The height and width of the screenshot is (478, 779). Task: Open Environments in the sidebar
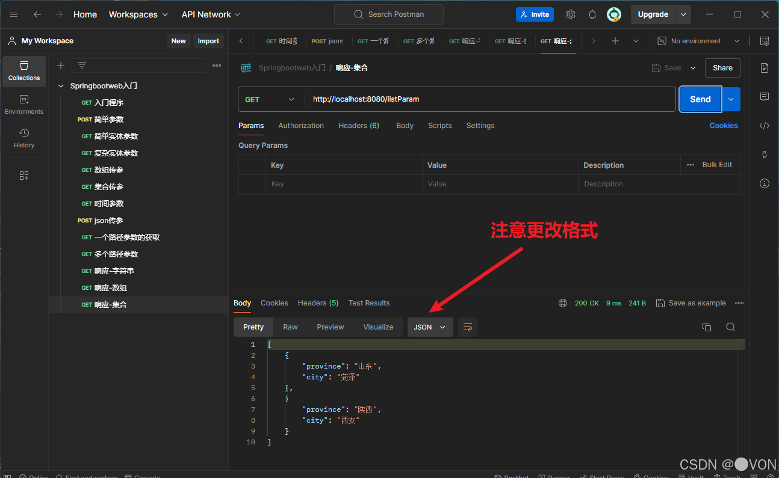pyautogui.click(x=24, y=105)
